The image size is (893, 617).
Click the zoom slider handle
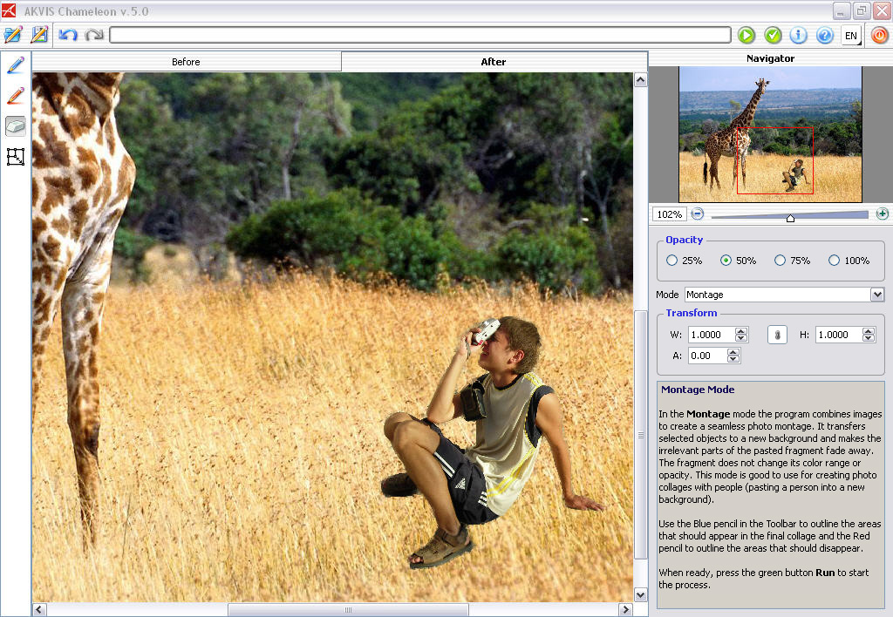click(x=790, y=217)
